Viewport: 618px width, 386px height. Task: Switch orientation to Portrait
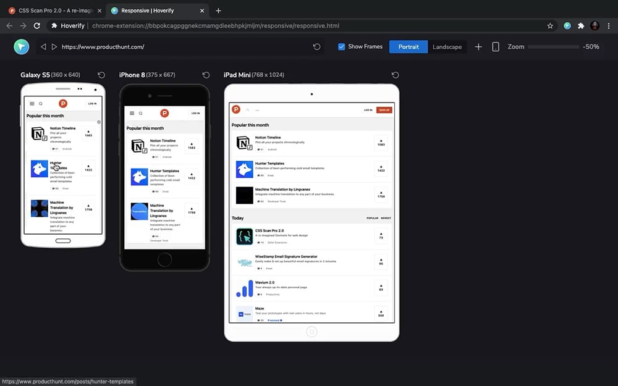click(408, 47)
